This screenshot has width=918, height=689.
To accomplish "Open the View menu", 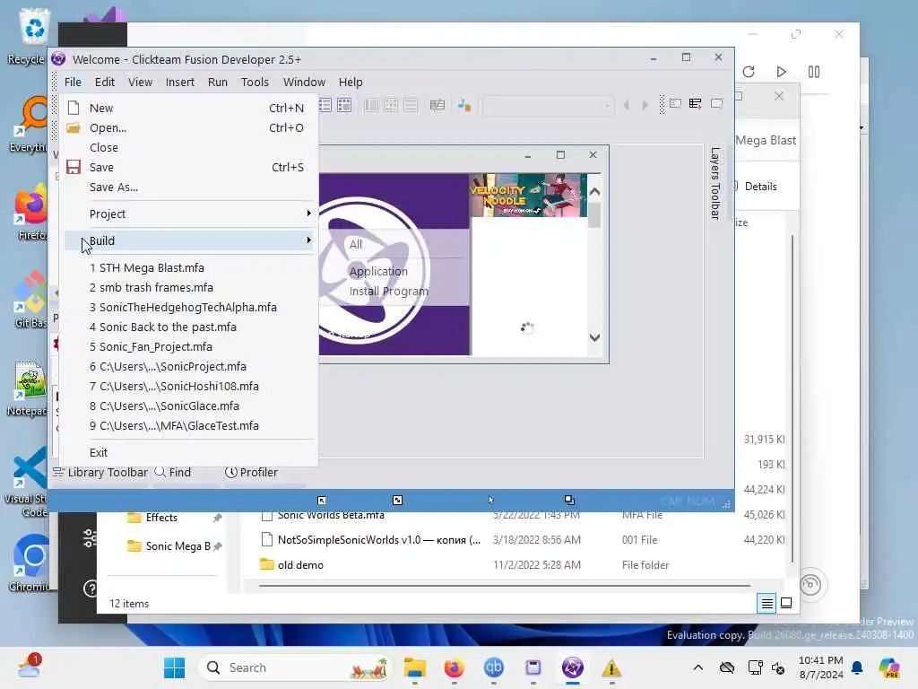I will click(141, 82).
